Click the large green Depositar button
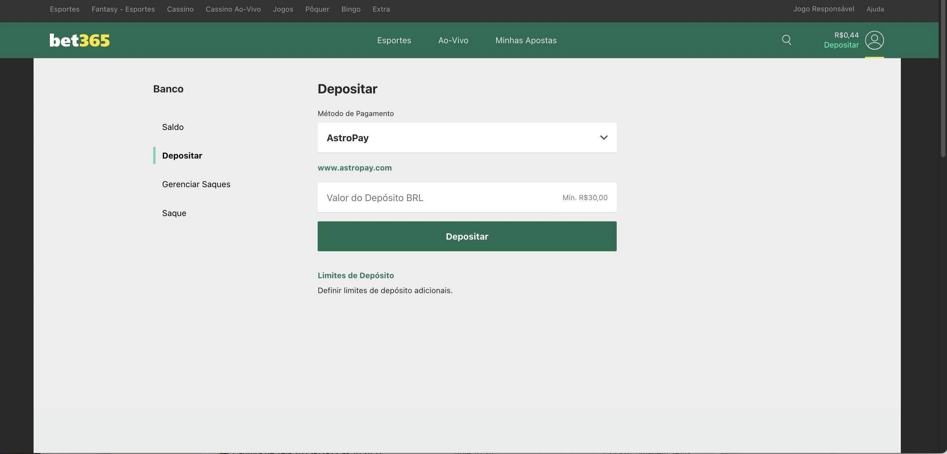The width and height of the screenshot is (947, 454). (467, 236)
